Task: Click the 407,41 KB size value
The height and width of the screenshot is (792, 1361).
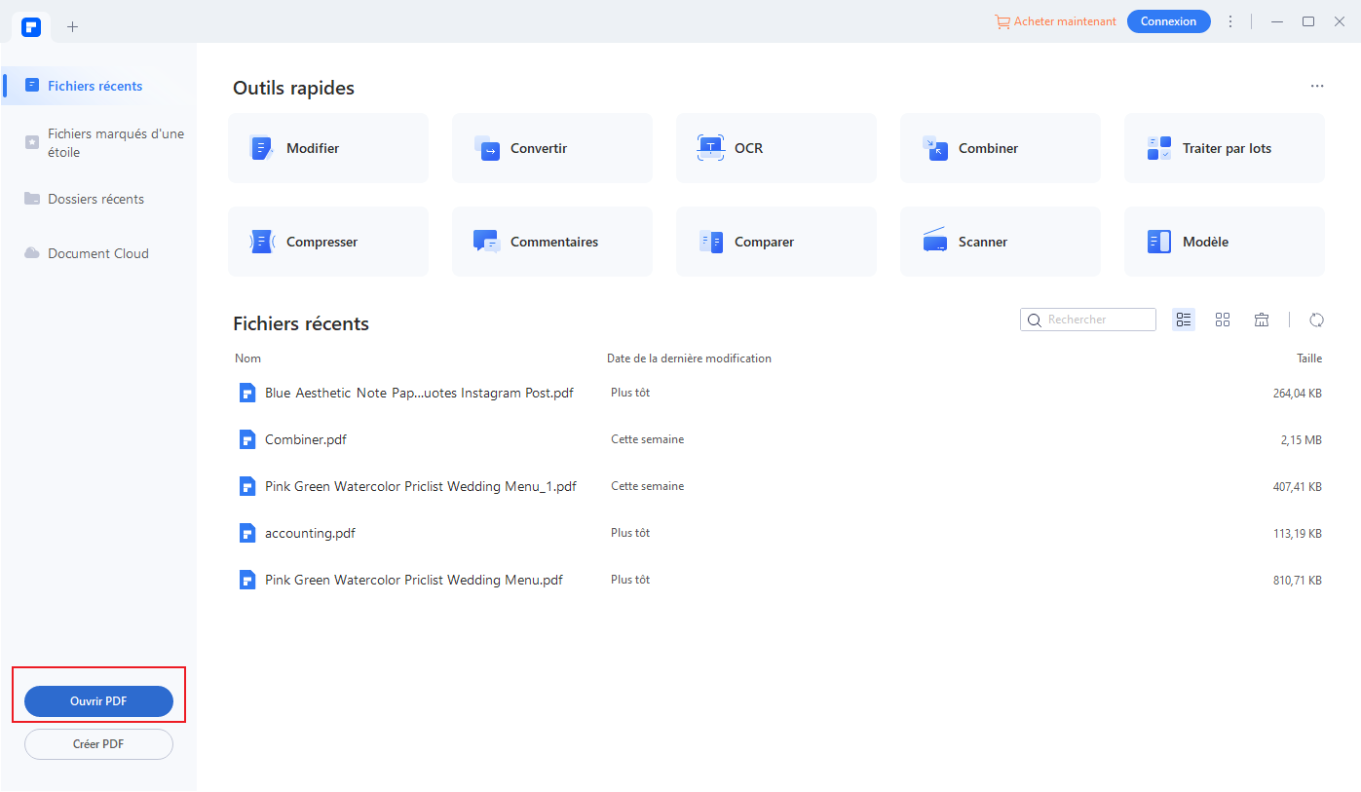Action: pos(1297,486)
